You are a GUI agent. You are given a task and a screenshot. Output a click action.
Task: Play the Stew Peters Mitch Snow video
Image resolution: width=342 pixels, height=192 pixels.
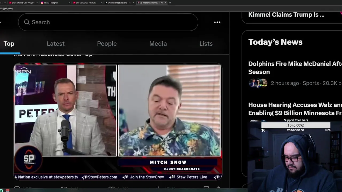(118, 122)
